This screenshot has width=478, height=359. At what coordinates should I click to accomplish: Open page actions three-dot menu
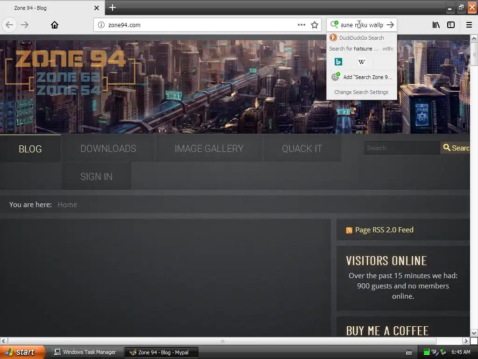[301, 25]
